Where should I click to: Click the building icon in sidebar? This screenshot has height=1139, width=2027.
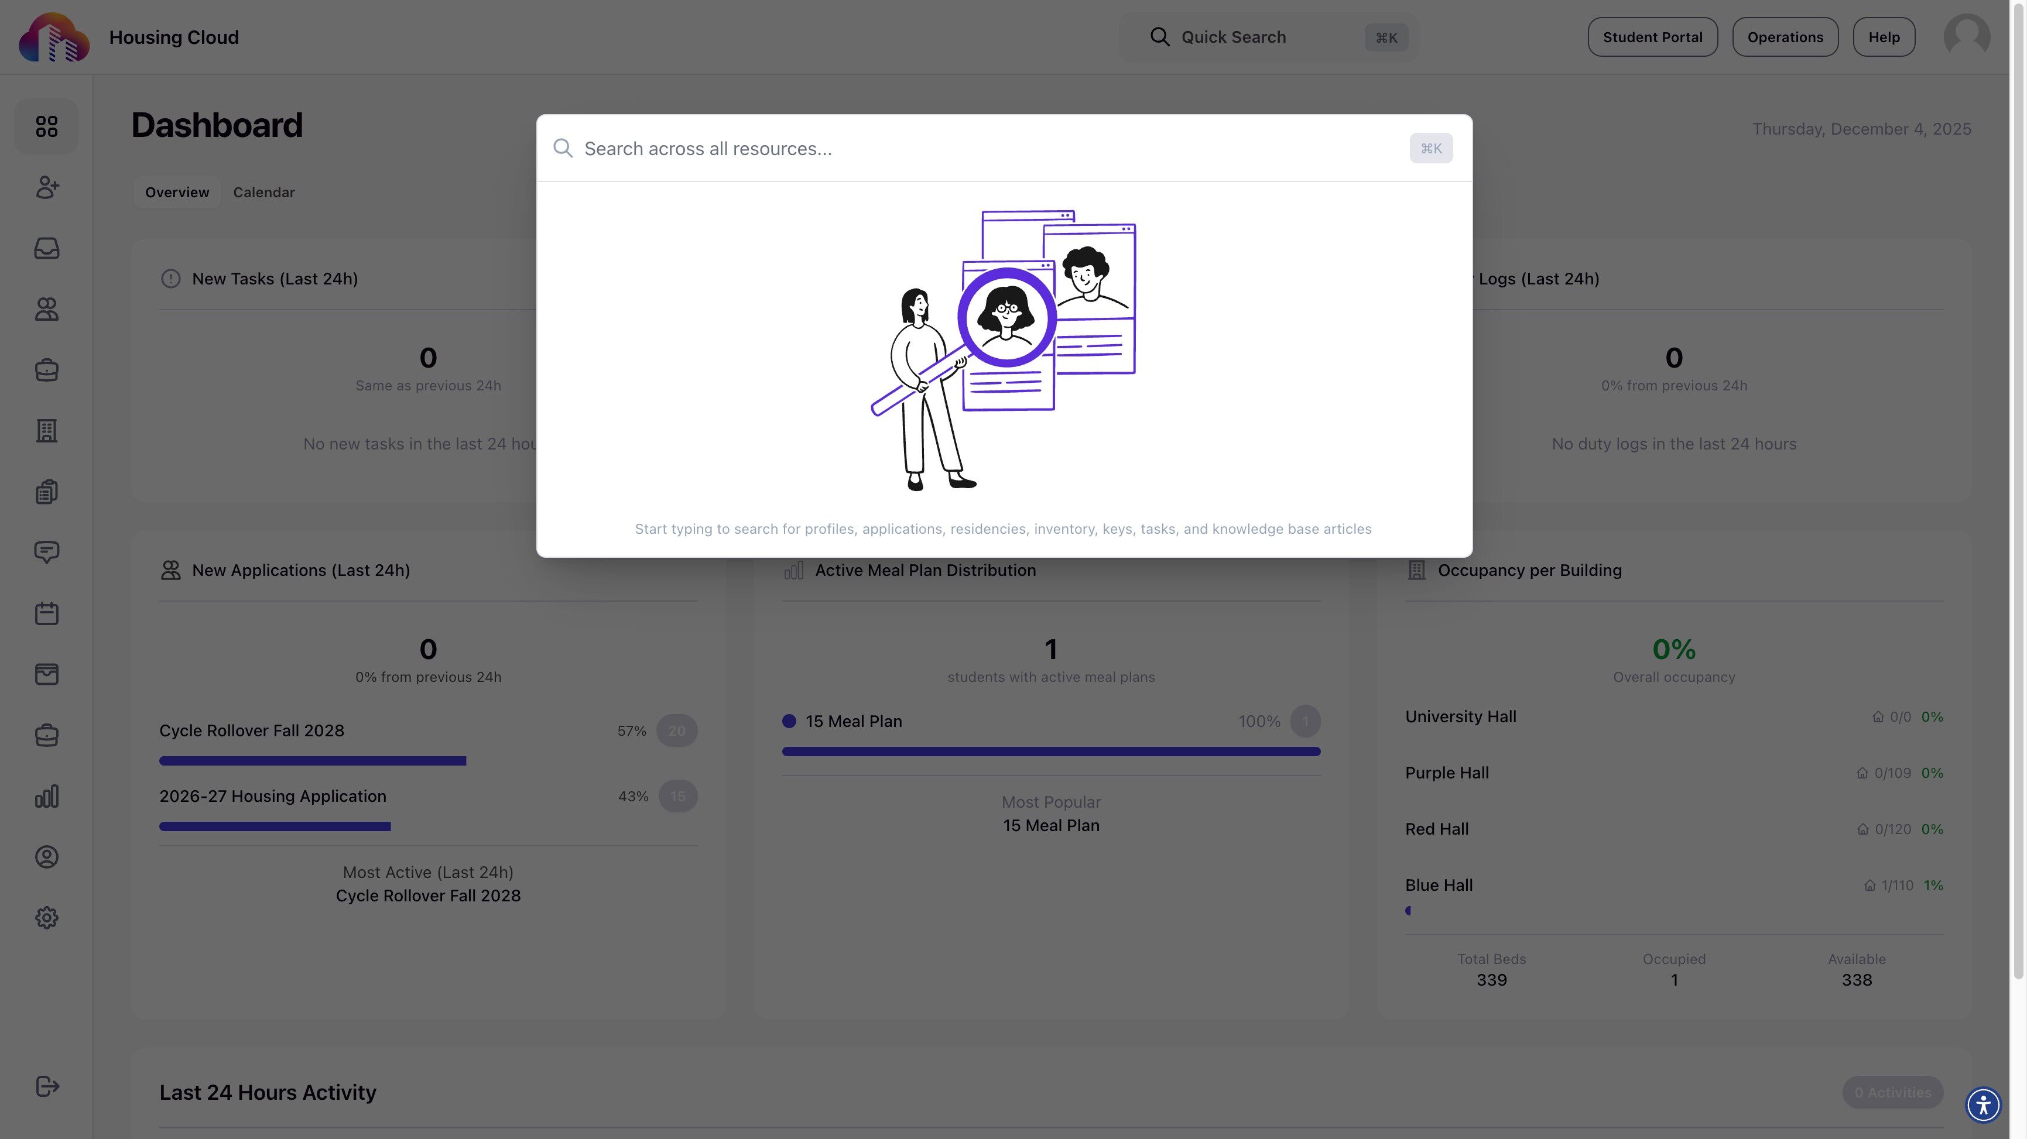(46, 430)
